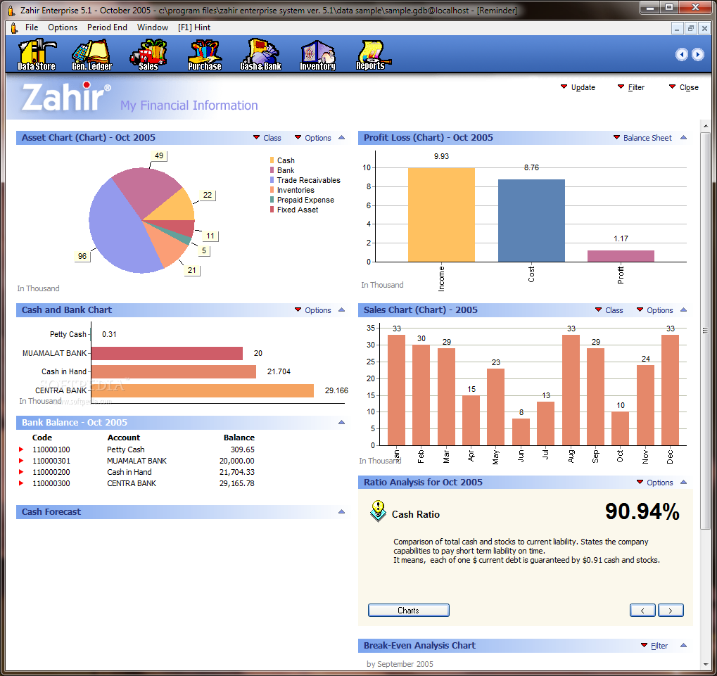717x676 pixels.
Task: Click the Charts button in Ratio Analysis
Action: tap(408, 610)
